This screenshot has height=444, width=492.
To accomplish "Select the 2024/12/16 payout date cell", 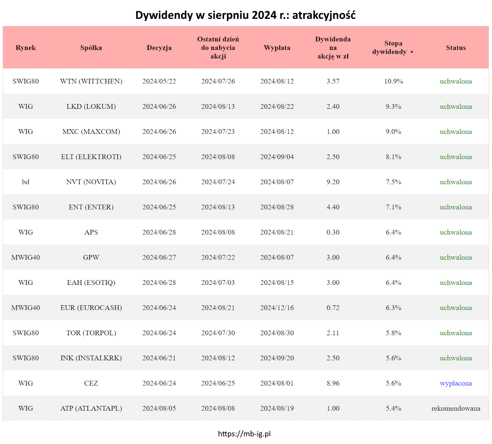I will 277,308.
